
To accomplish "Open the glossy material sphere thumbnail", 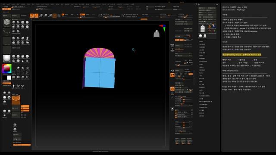I will tap(7, 59).
